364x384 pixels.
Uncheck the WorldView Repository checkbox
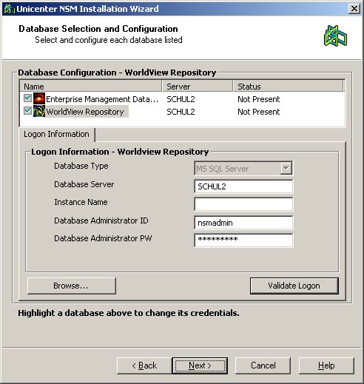27,111
